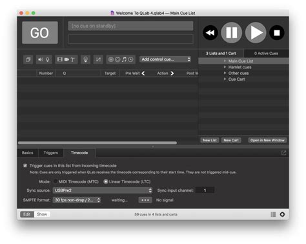
Task: Click the horizontal cue list scrollbar
Action: (97, 143)
